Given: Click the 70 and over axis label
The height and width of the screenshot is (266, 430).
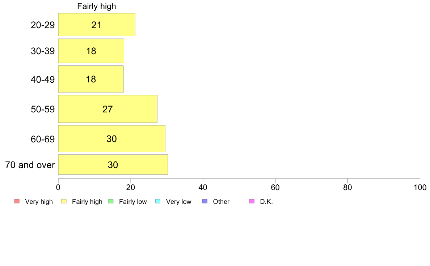Looking at the screenshot, I should click(x=30, y=165).
